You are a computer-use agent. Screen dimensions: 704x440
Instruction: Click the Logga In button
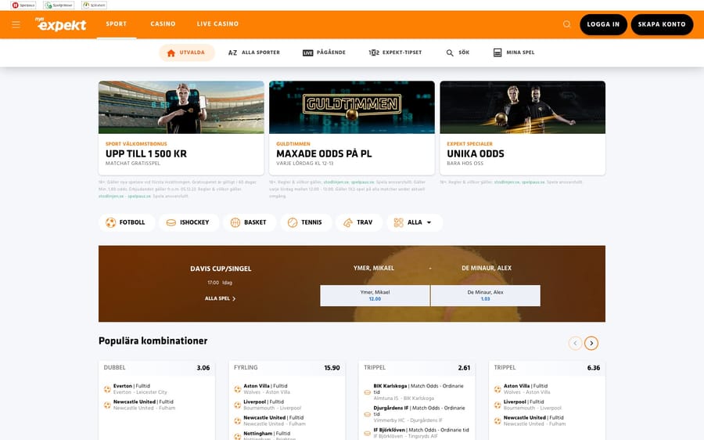(603, 24)
